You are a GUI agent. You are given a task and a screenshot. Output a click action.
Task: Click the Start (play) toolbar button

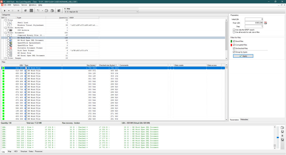coord(5,11)
